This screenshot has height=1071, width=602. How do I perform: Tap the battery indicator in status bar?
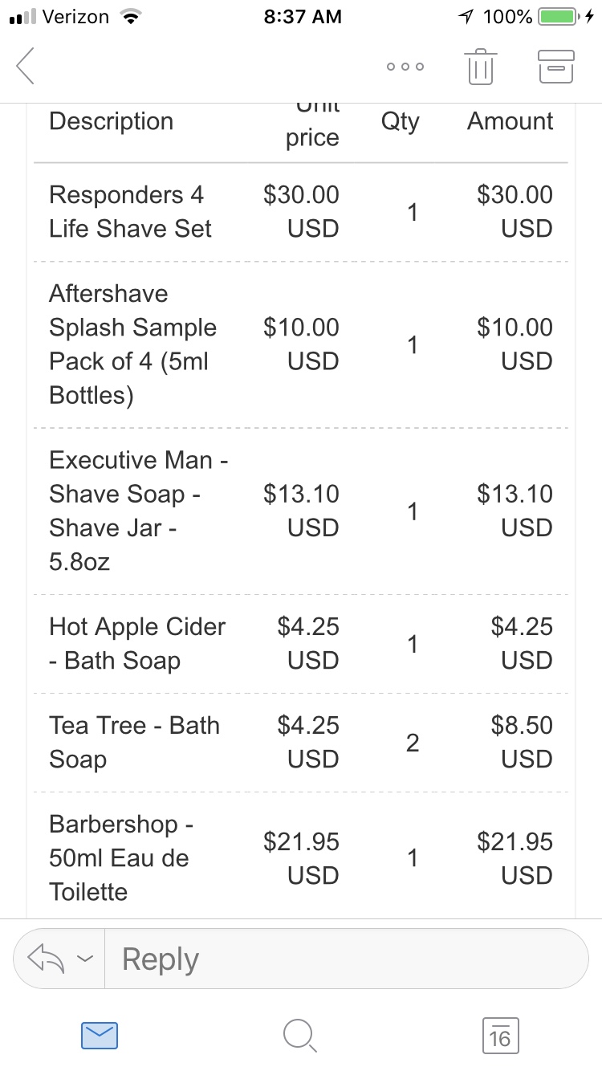[559, 16]
